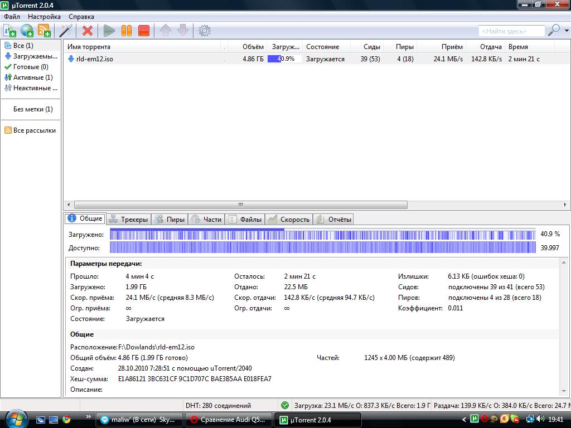
Task: Open search provider dropdown arrow beside magnifier
Action: point(567,31)
